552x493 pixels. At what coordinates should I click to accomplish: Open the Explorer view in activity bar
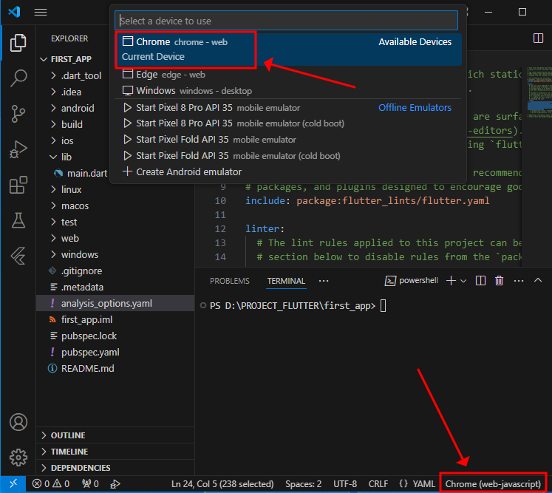18,43
